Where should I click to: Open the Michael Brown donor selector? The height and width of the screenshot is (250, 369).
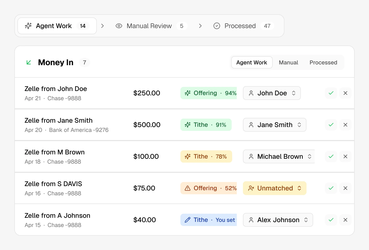[x=279, y=156]
